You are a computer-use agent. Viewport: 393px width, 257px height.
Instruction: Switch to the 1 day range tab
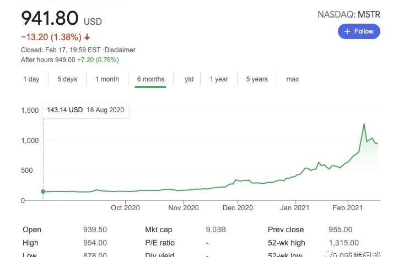point(31,79)
